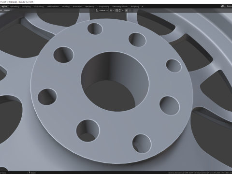Viewport: 232px width, 174px height.
Task: Switch to the Geometry Nodes workspace
Action: (120, 7)
